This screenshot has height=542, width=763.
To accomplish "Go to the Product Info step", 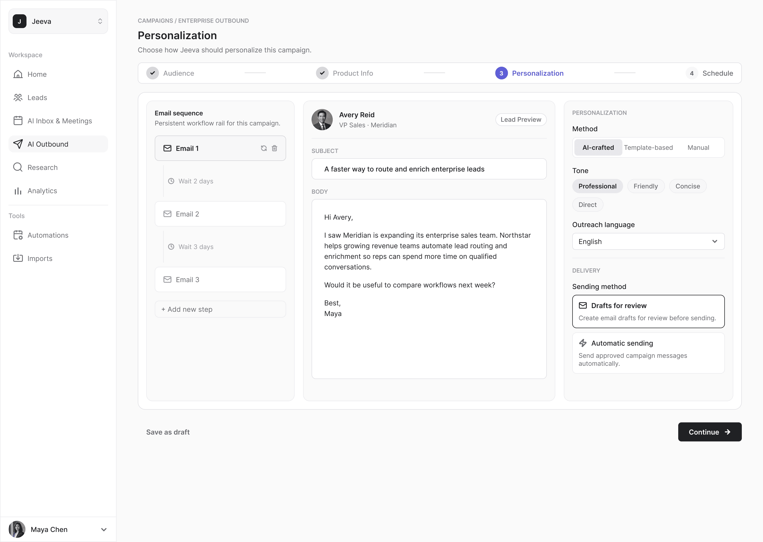I will pyautogui.click(x=344, y=73).
